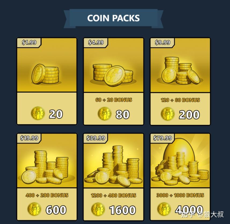Click the coin icon next to 600
This screenshot has height=224, width=230.
34,209
